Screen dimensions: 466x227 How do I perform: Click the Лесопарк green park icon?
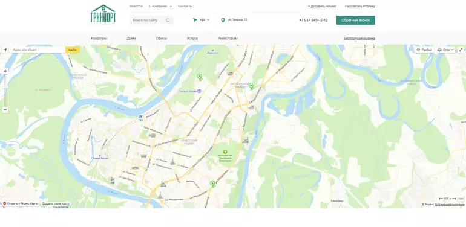pos(225,152)
